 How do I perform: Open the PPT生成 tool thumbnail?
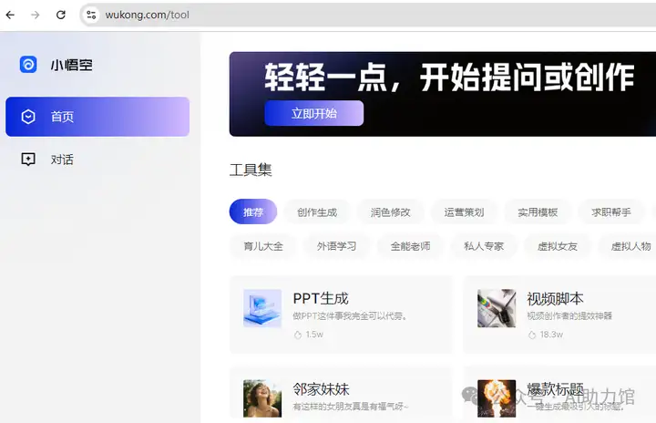click(x=262, y=308)
